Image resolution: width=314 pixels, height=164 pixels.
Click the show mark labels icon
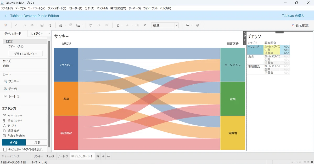tap(137, 25)
